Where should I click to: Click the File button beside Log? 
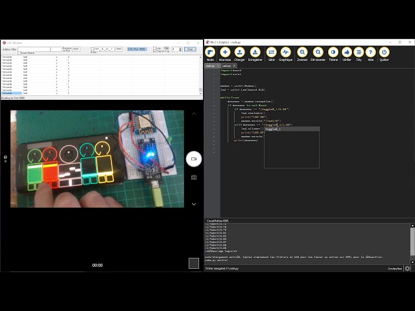[x=166, y=48]
